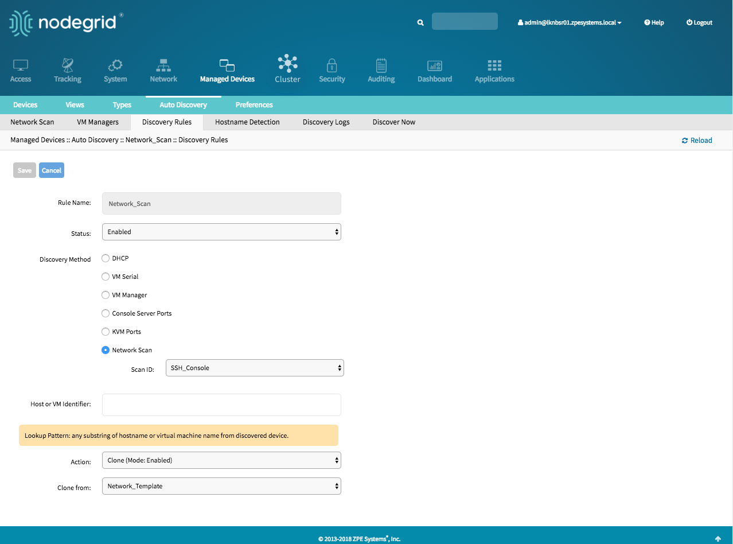Screen dimensions: 733x544
Task: Open the admin user account menu
Action: 570,22
